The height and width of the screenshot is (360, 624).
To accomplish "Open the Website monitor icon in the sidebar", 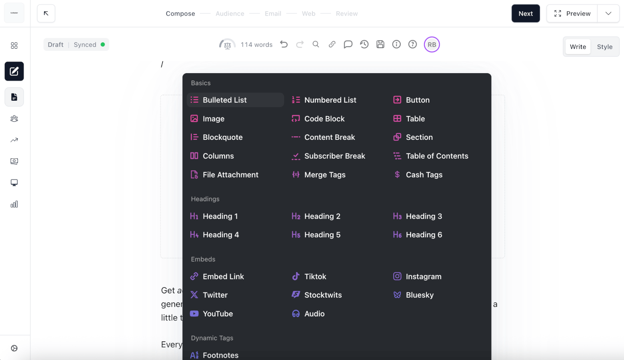I will (14, 183).
